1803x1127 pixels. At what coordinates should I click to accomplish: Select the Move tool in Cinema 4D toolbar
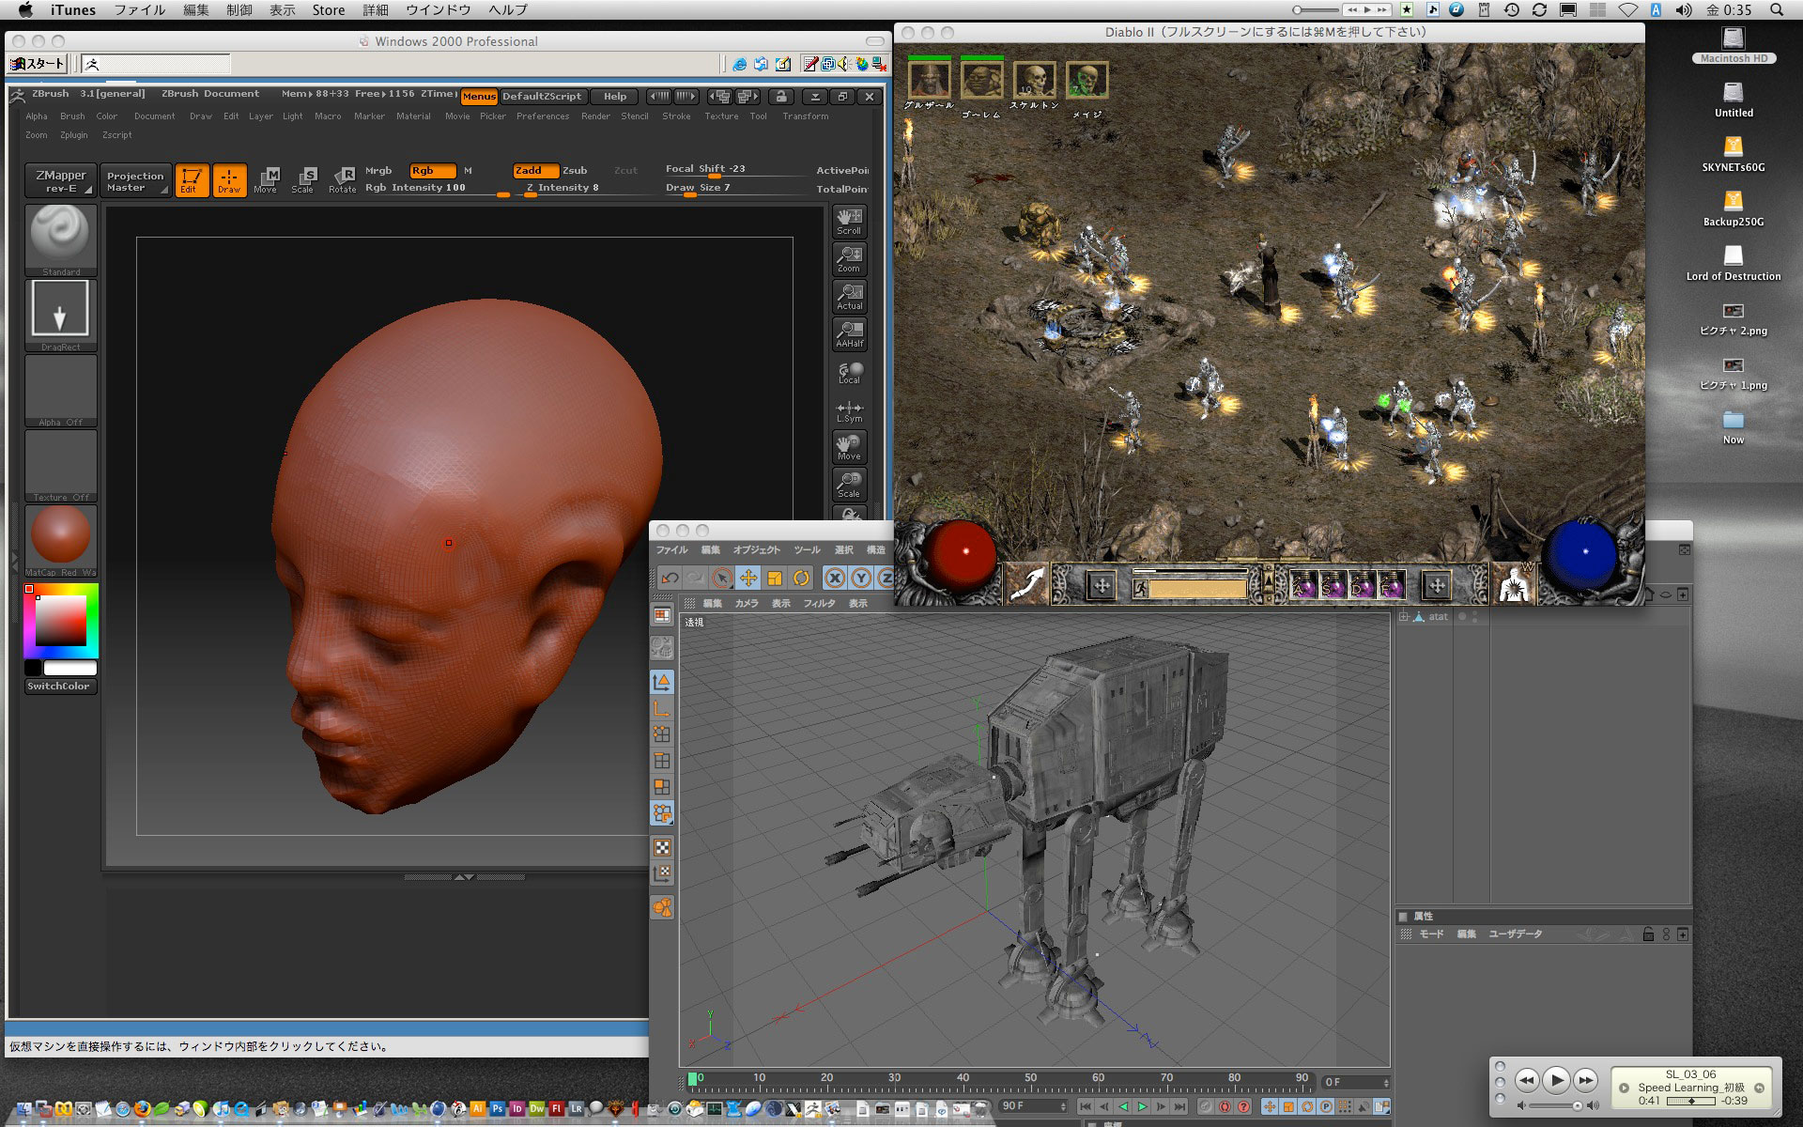[x=748, y=578]
